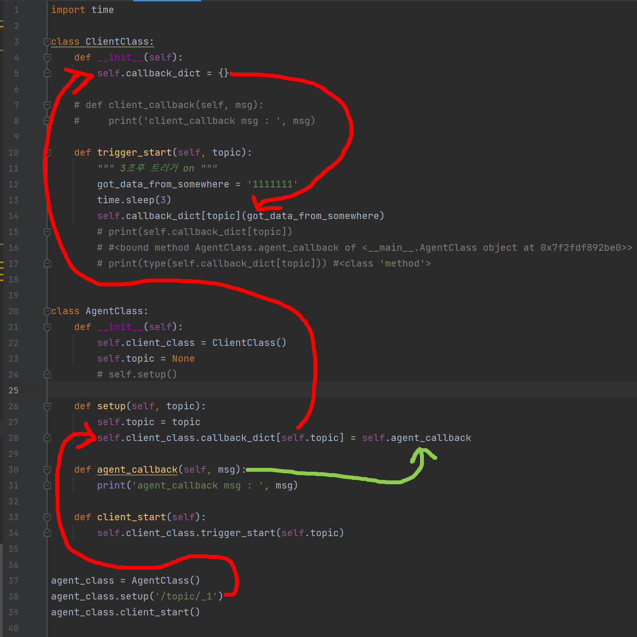Click fold marker on line 15
This screenshot has height=637, width=637.
tap(47, 232)
